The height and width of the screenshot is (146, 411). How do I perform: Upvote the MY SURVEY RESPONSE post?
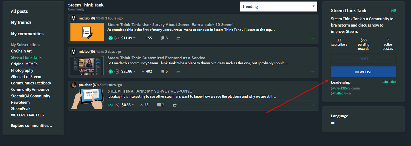(x=110, y=105)
